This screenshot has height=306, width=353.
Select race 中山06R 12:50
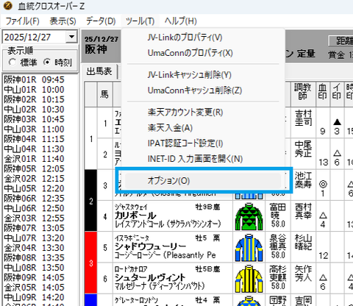(x=34, y=208)
